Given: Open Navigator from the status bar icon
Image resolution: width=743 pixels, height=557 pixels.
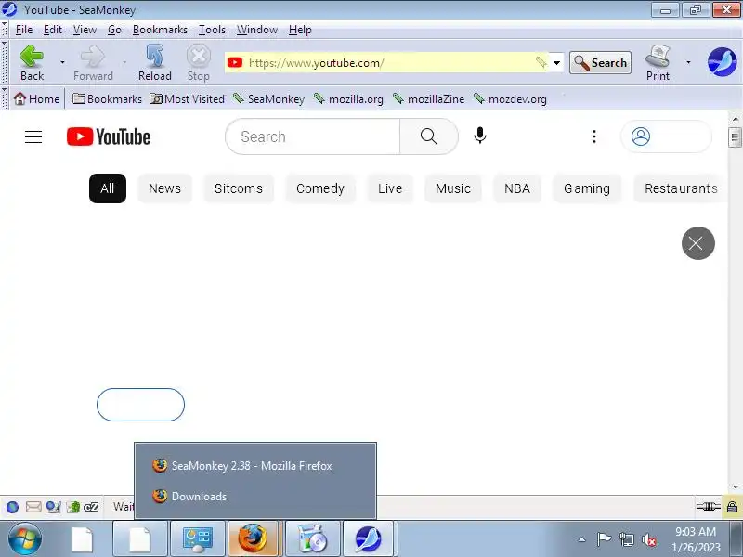Looking at the screenshot, I should (13, 507).
